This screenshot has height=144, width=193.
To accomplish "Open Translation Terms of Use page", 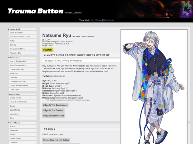I will click(23, 37).
